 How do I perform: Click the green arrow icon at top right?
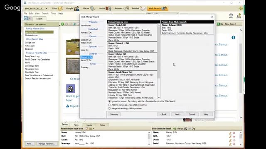click(x=241, y=8)
